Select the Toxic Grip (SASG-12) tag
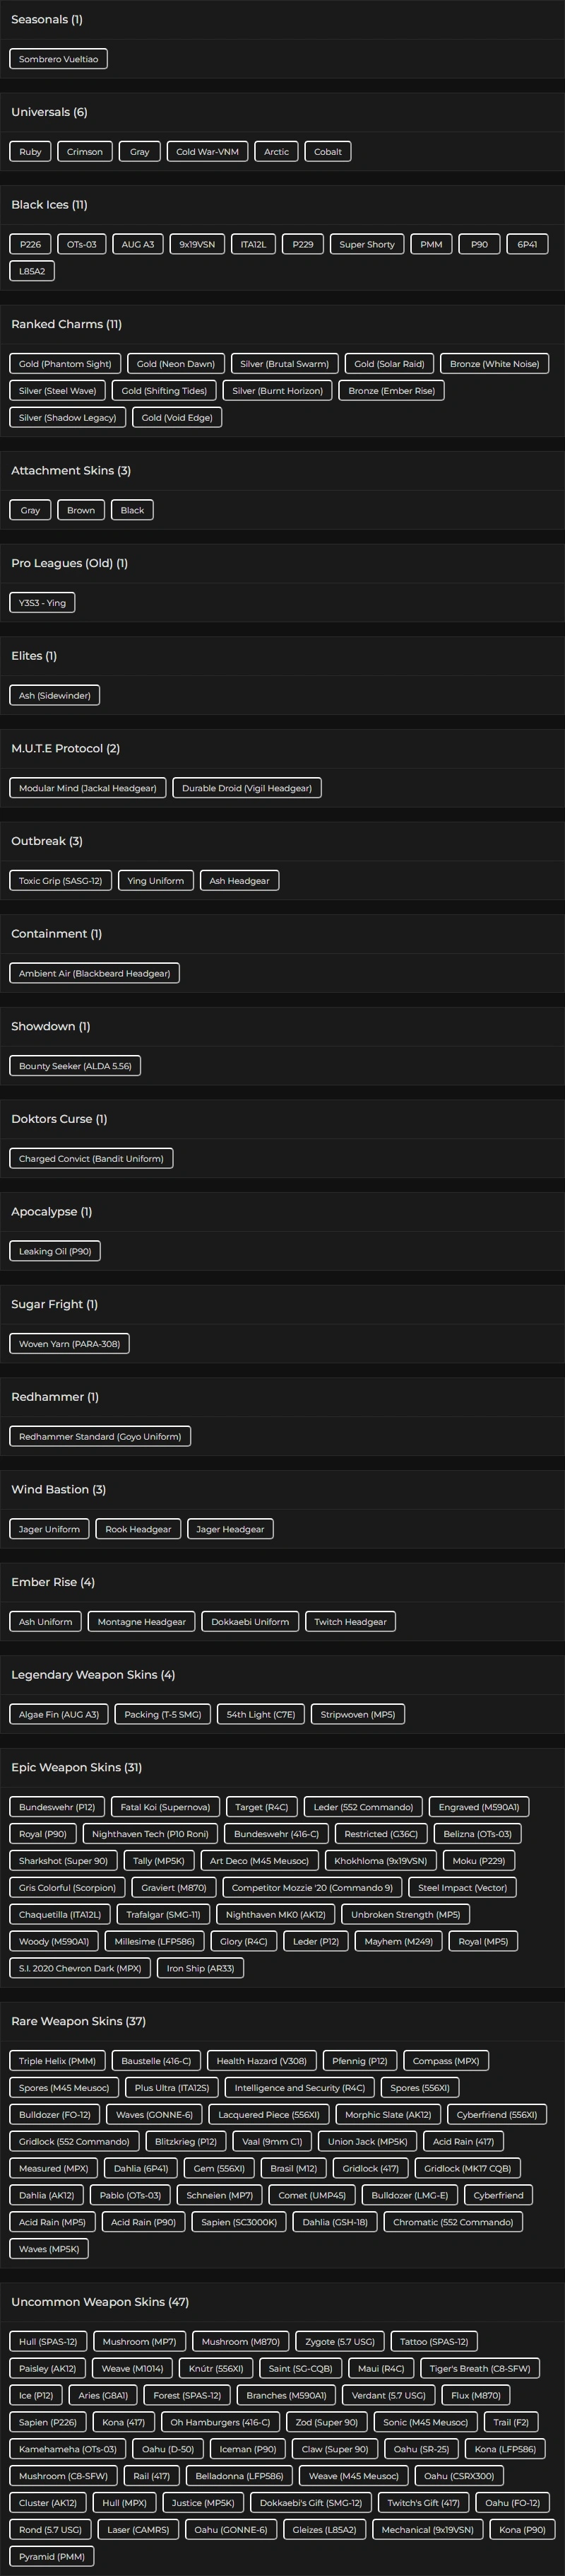This screenshot has width=565, height=2576. point(60,880)
